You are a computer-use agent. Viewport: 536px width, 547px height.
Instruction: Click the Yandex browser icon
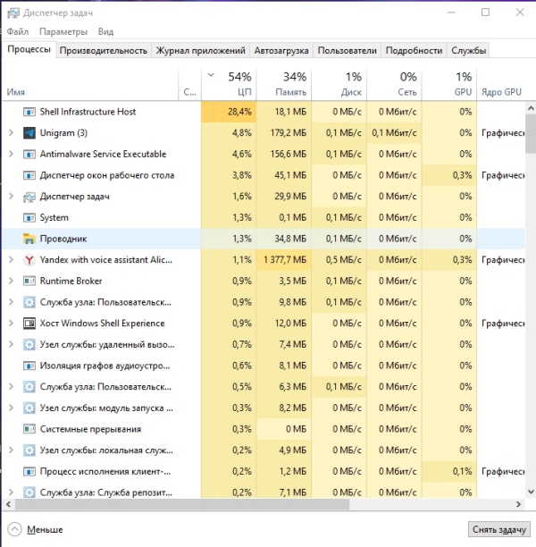(29, 260)
